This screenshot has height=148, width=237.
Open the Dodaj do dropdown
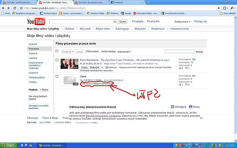[68, 52]
